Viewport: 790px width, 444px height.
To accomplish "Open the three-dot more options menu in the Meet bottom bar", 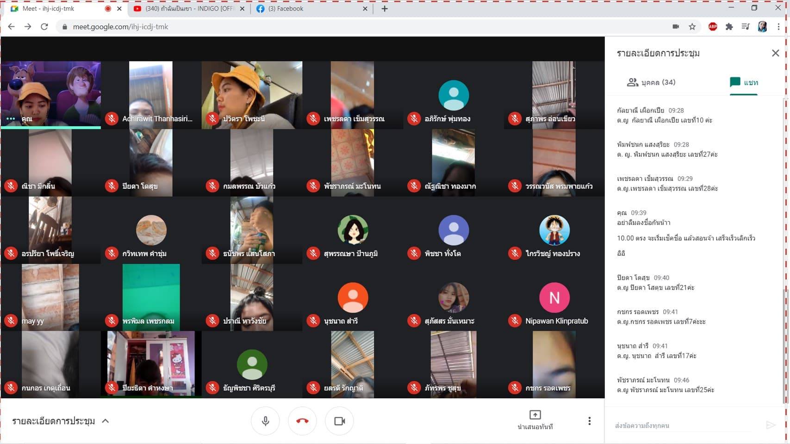I will 589,421.
